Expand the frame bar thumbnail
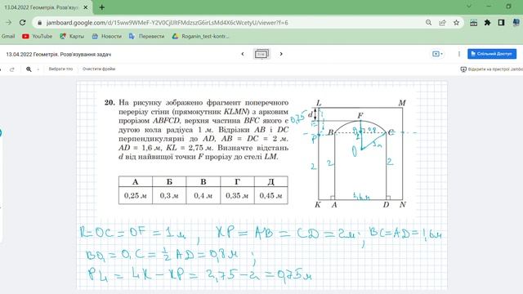Screen dimensions: 523x294 click(x=261, y=54)
